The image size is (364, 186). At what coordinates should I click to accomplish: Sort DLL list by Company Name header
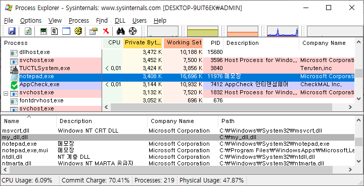pyautogui.click(x=183, y=121)
